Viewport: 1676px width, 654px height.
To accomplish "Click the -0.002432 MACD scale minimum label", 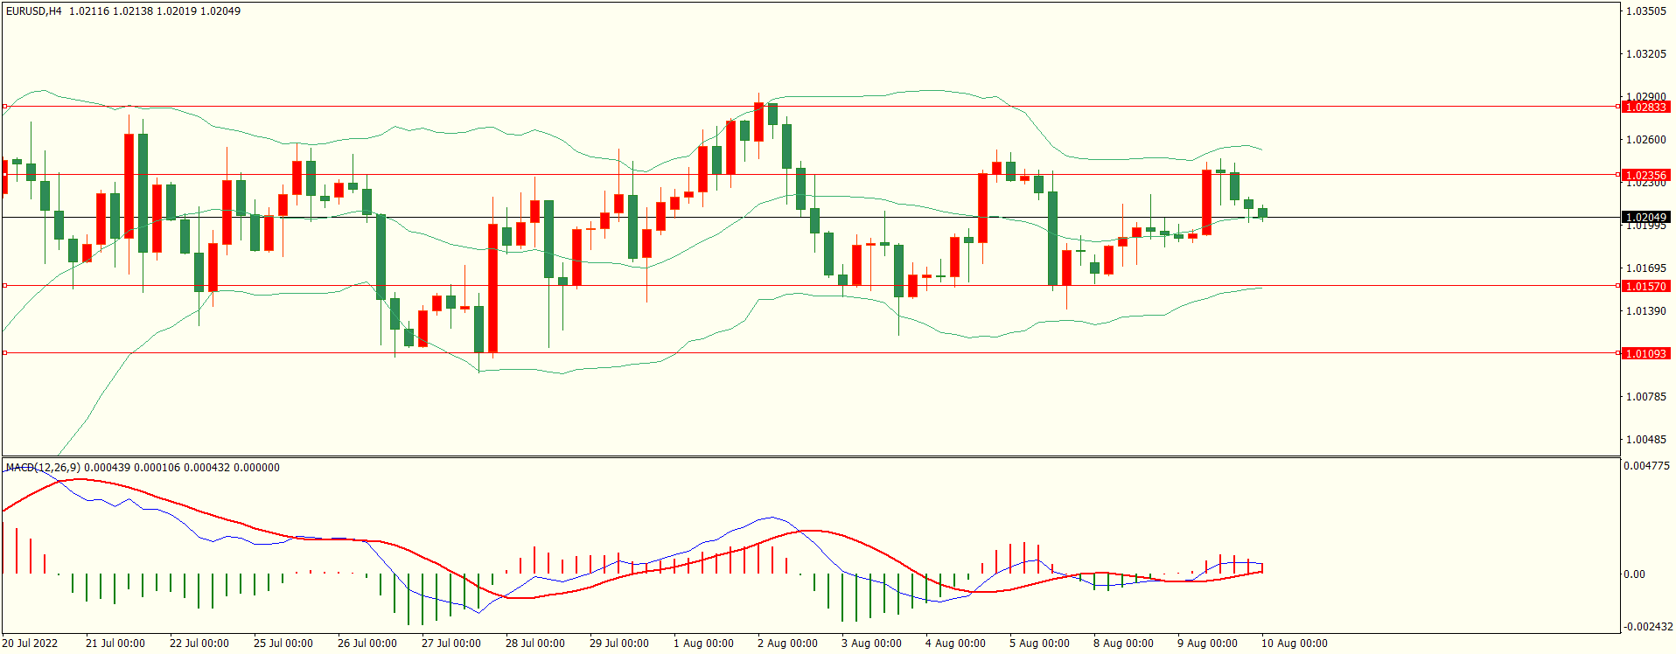I will tap(1648, 627).
